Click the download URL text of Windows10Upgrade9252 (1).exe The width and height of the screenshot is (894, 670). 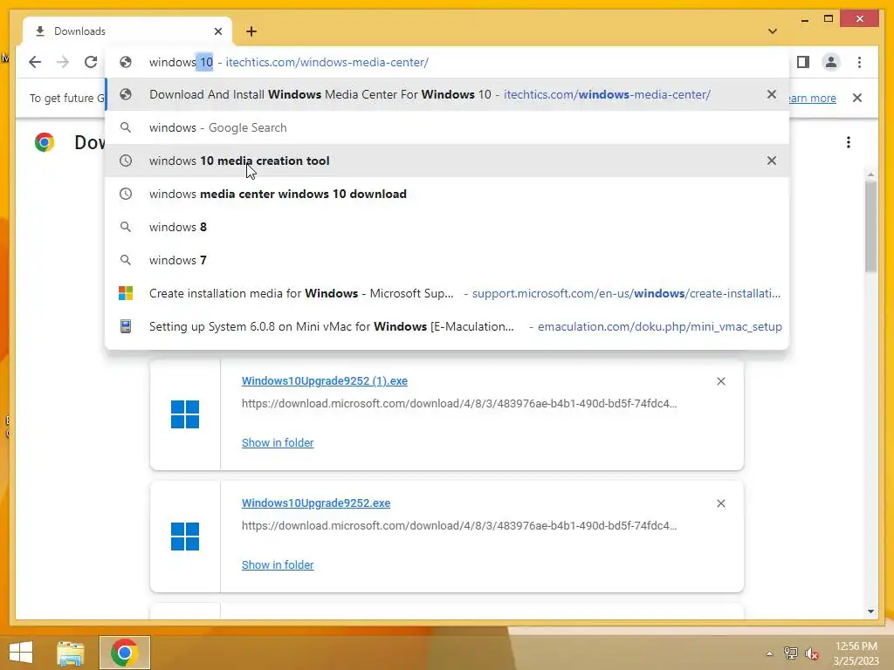(x=459, y=404)
